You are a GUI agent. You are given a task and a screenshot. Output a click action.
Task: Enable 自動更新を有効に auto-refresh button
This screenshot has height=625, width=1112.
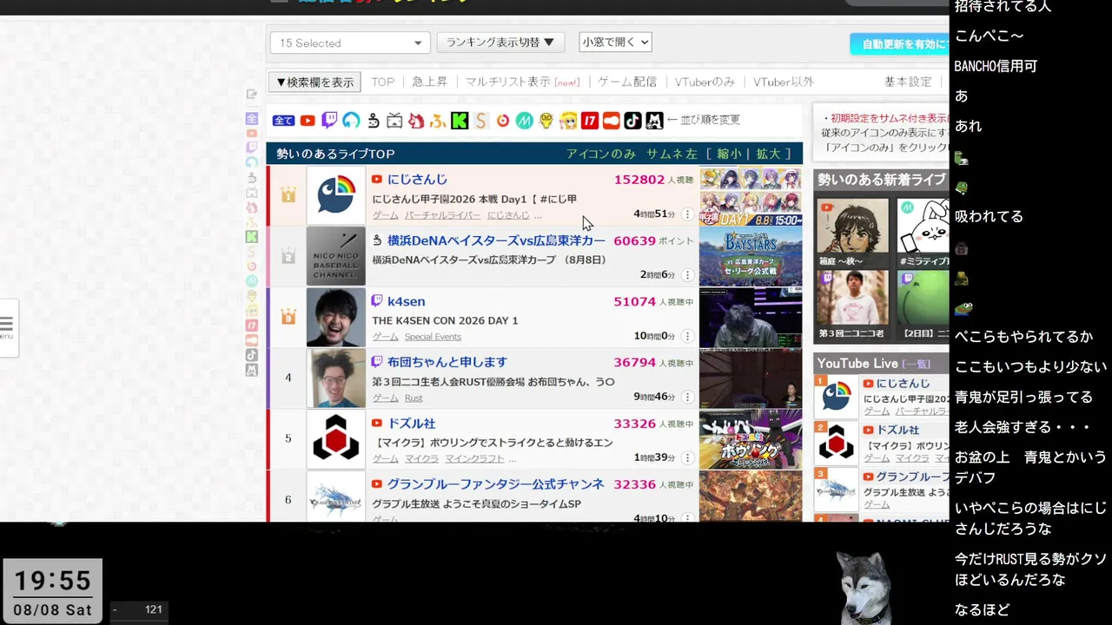(x=900, y=43)
